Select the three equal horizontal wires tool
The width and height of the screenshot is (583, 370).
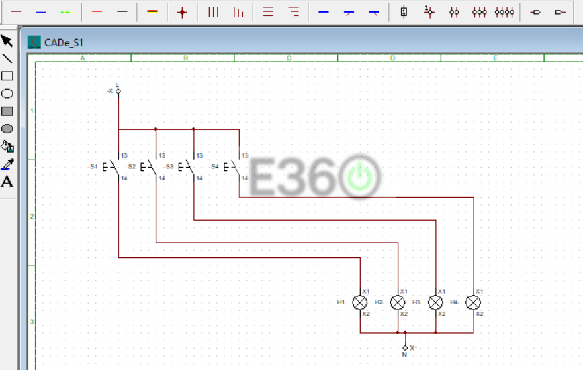point(268,12)
